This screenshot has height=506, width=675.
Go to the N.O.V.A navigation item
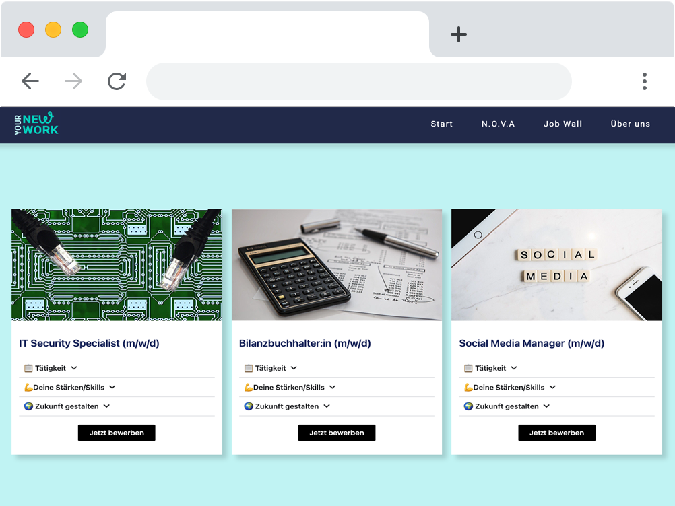498,124
